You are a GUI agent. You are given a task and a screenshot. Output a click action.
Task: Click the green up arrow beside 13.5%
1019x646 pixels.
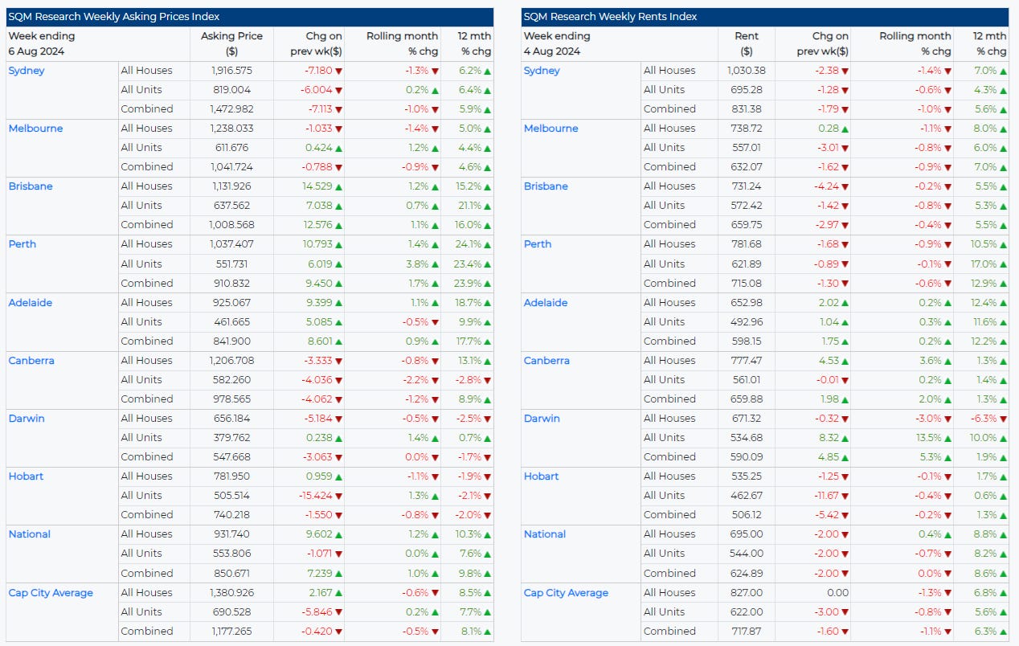pos(948,438)
